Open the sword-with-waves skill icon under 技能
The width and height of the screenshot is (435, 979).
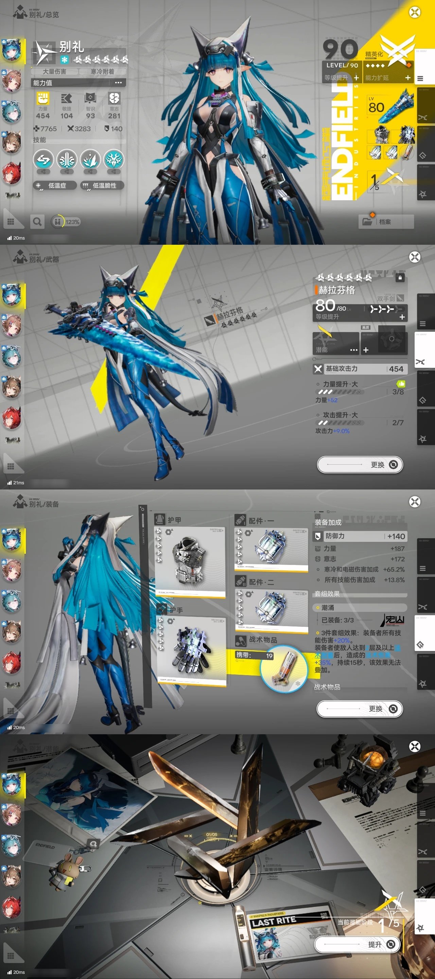click(x=67, y=159)
